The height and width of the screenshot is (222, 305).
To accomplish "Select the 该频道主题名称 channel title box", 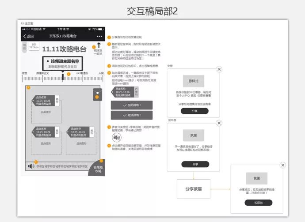I will click(65, 63).
